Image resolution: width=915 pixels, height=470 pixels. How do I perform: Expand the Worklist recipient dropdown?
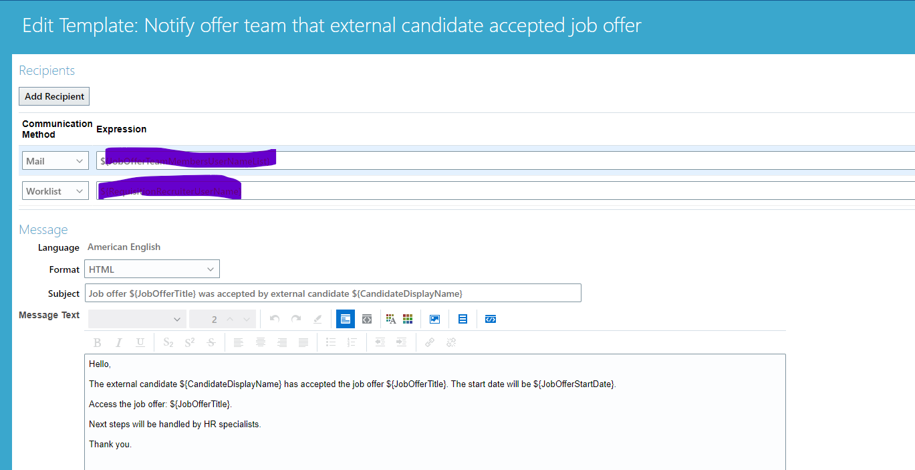(55, 191)
